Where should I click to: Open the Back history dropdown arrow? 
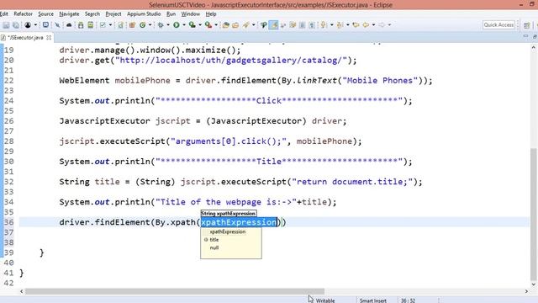click(373, 24)
